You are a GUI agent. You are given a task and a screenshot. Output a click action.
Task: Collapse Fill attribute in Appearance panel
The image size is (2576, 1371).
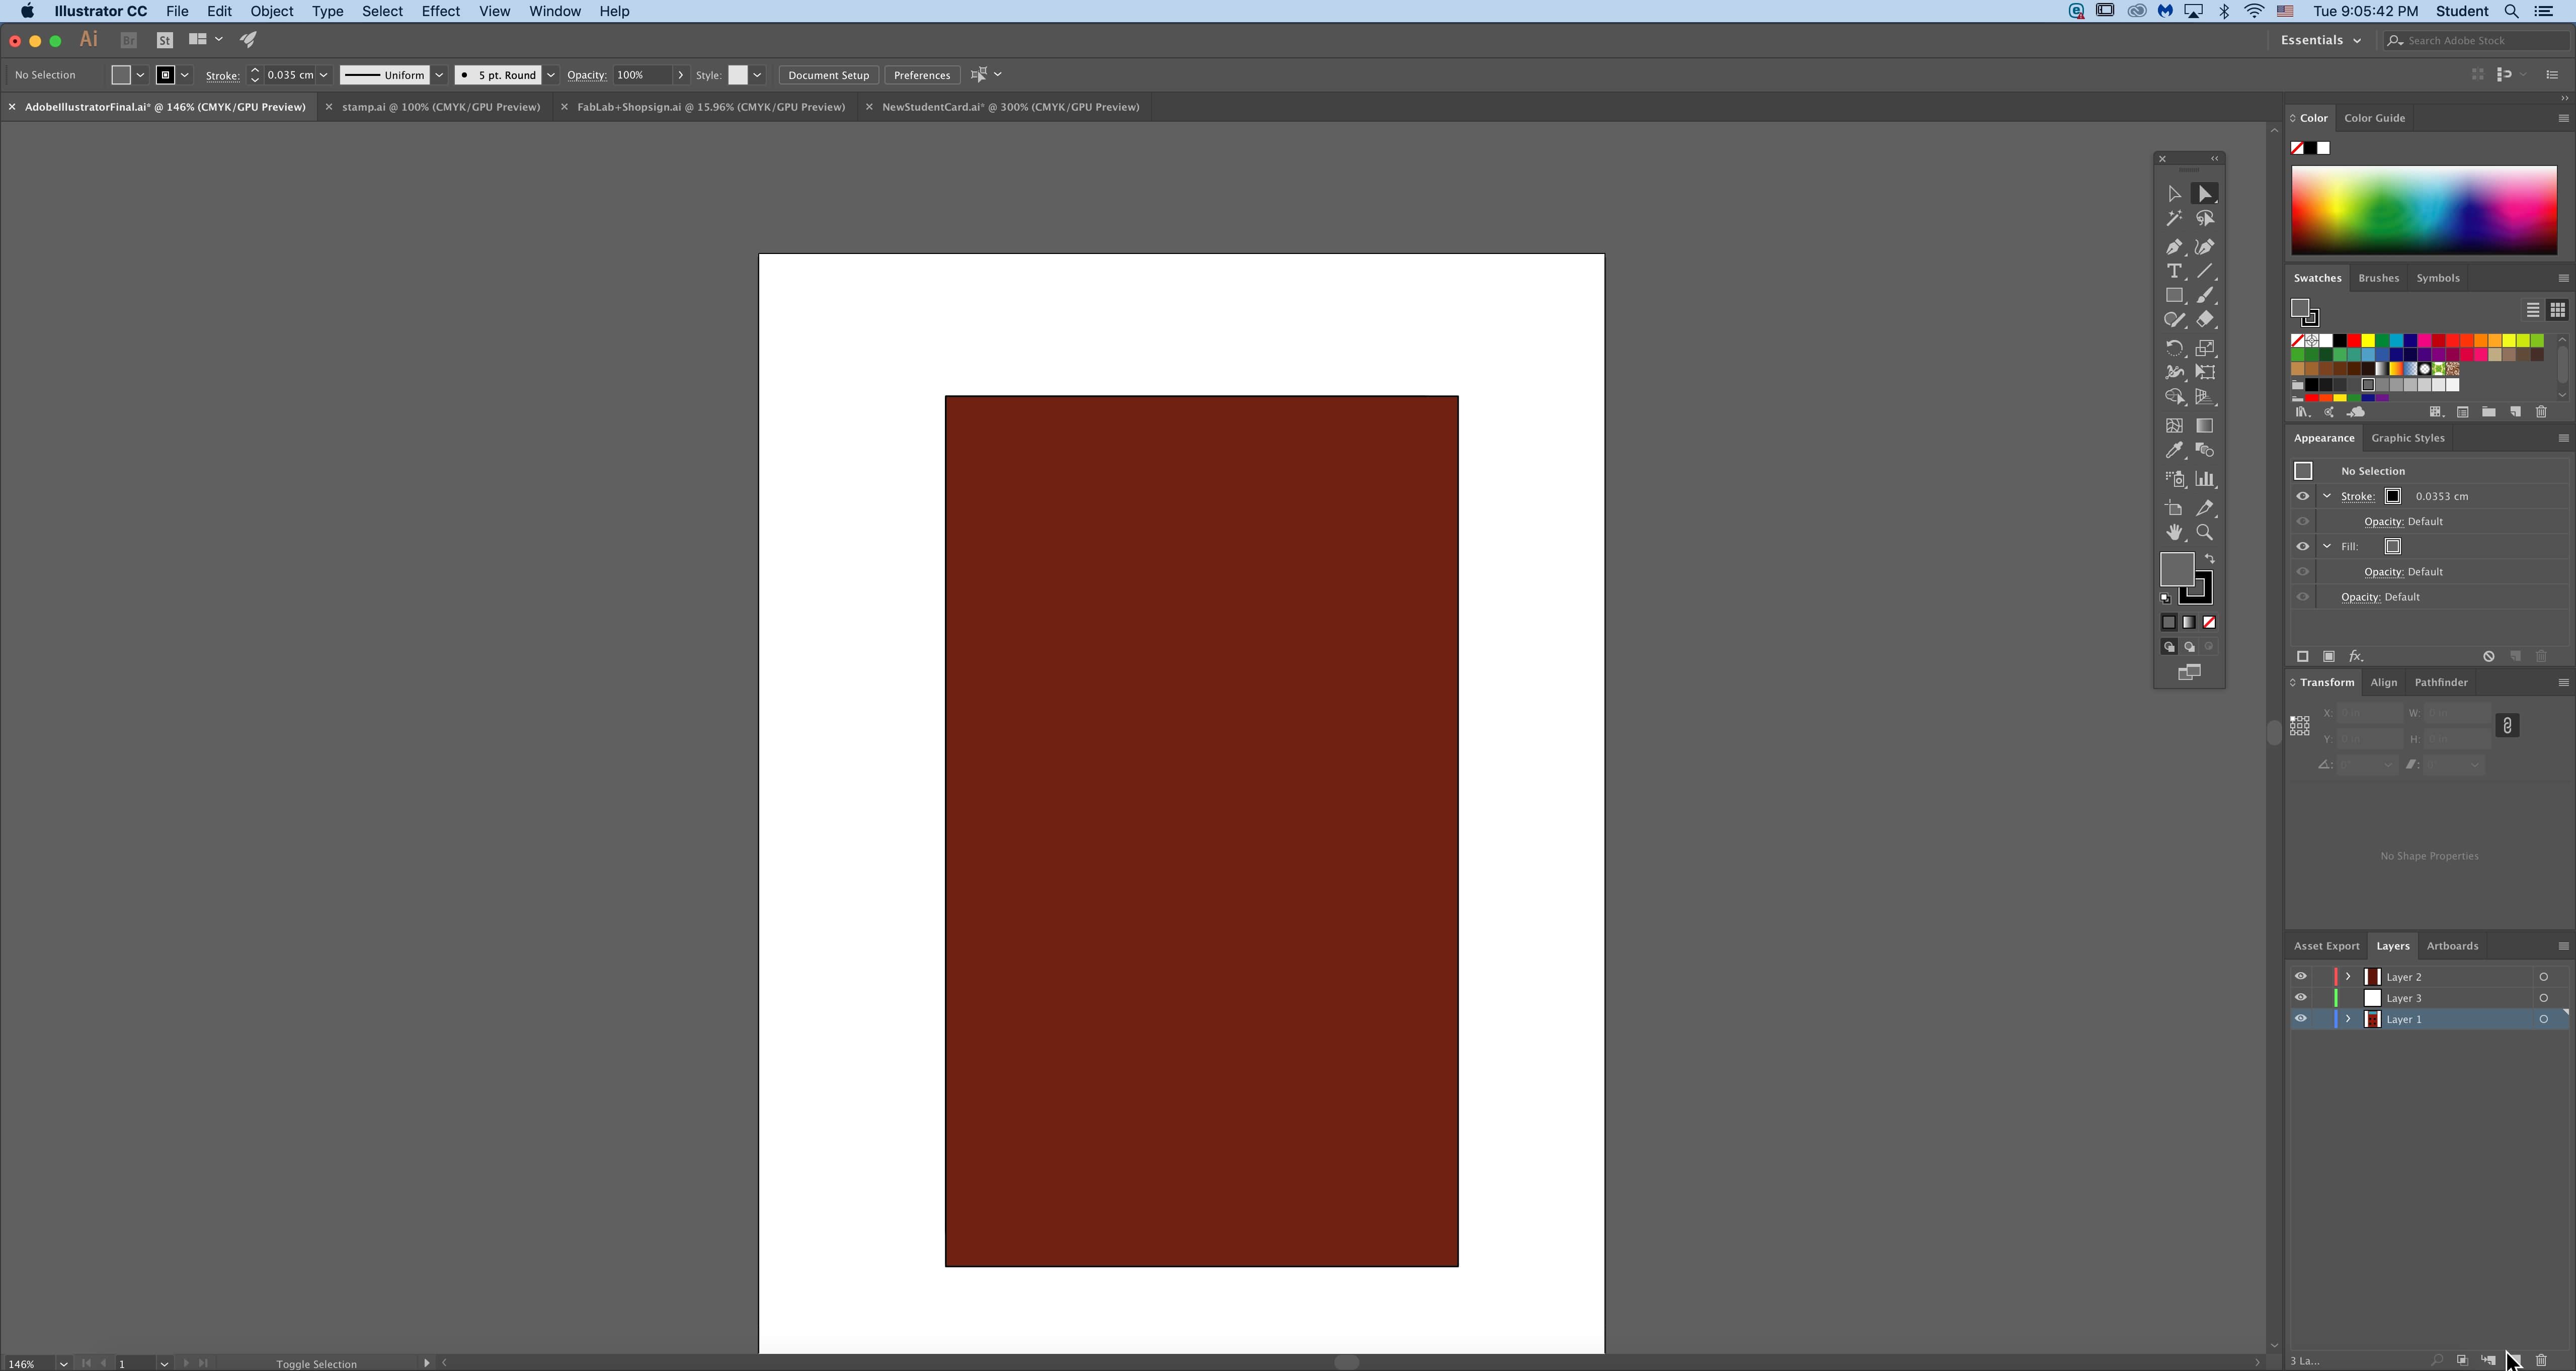pos(2327,547)
